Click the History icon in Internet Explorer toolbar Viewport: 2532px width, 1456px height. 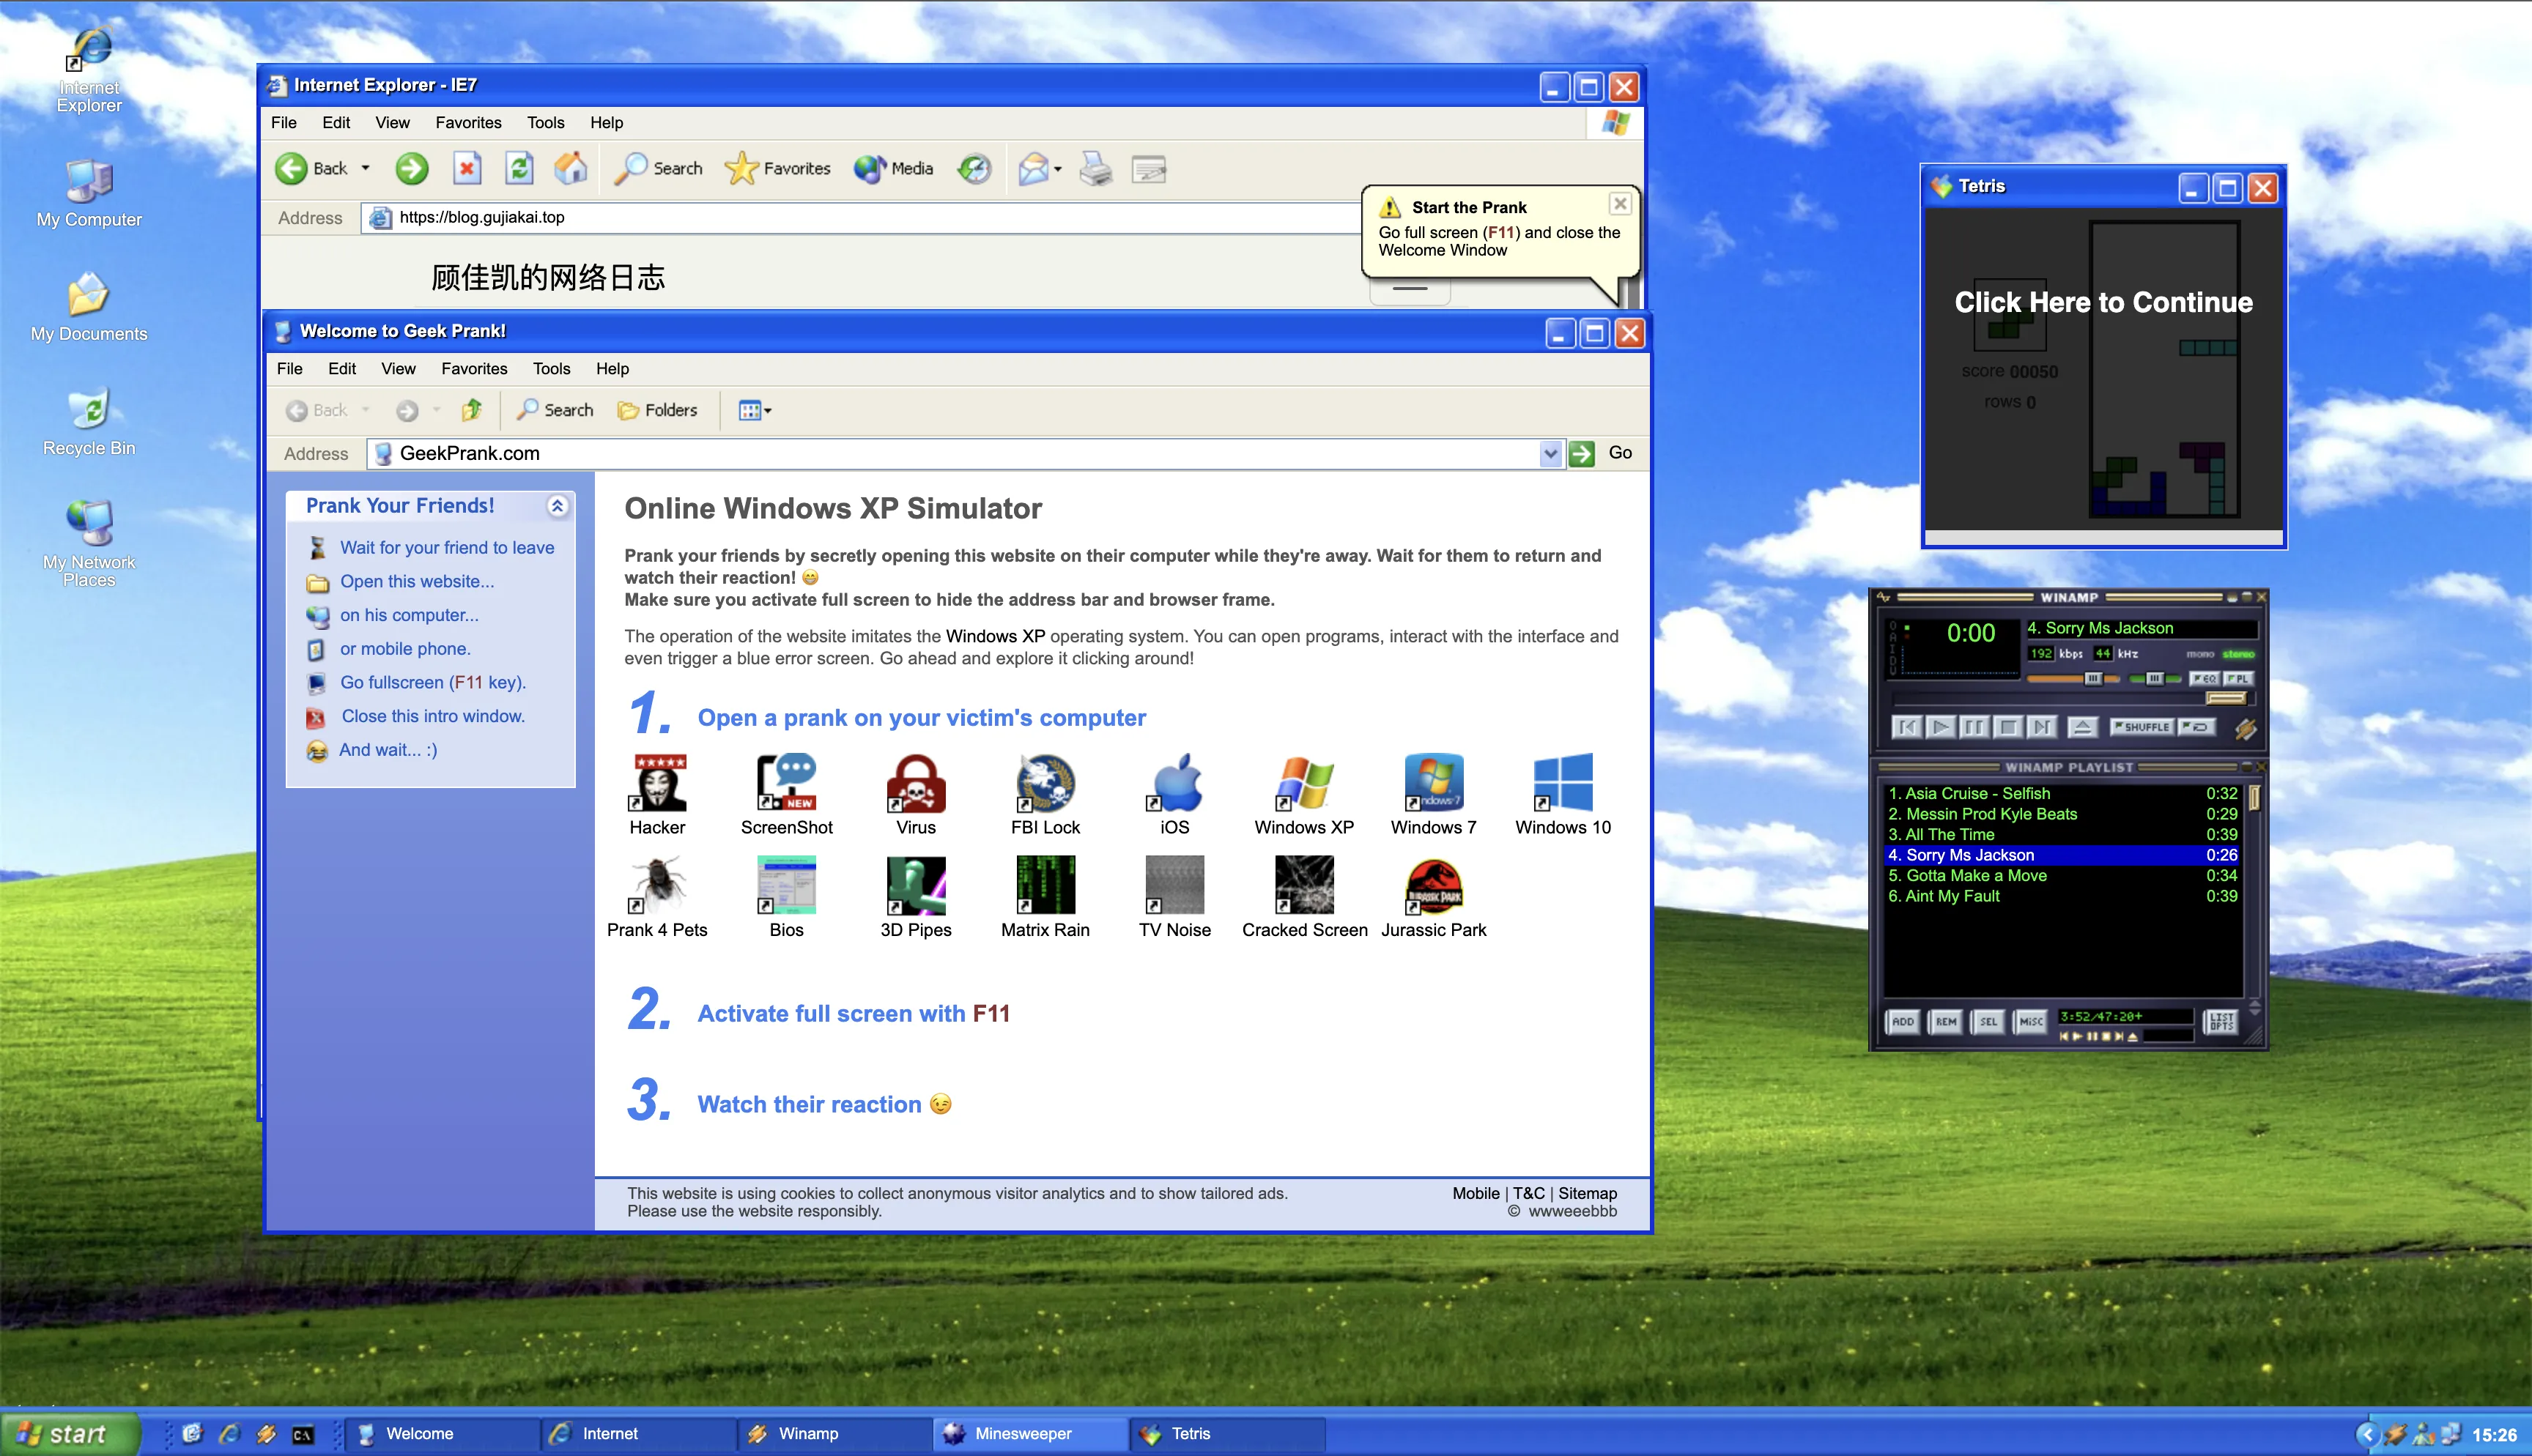pyautogui.click(x=974, y=168)
